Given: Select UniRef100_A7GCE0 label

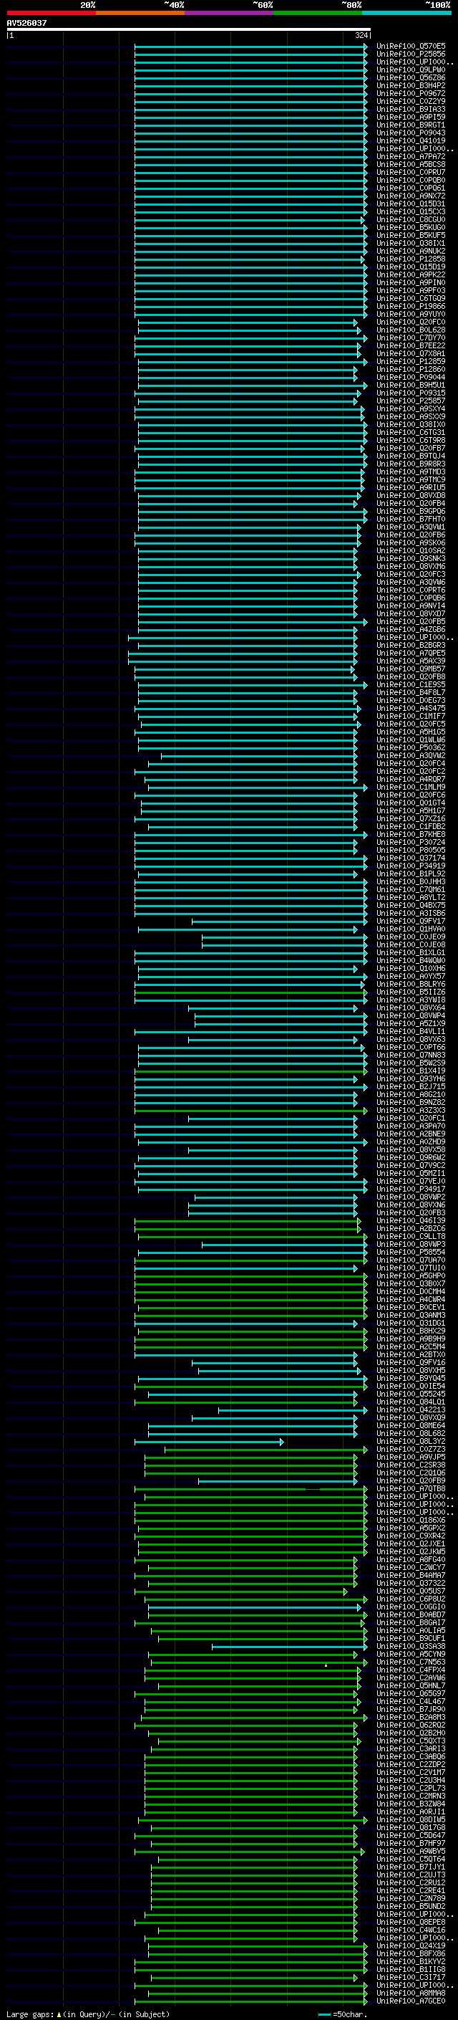Looking at the screenshot, I should (411, 2001).
